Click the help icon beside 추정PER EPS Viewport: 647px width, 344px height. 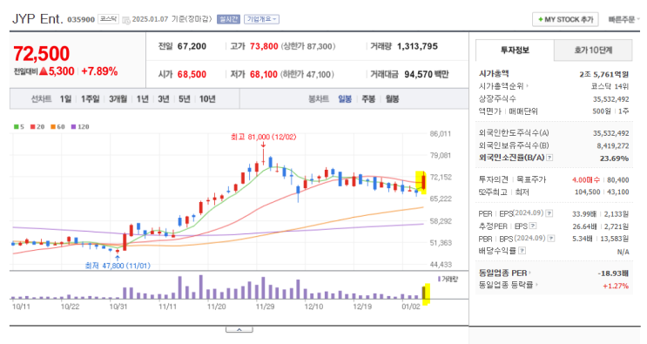[x=533, y=226]
